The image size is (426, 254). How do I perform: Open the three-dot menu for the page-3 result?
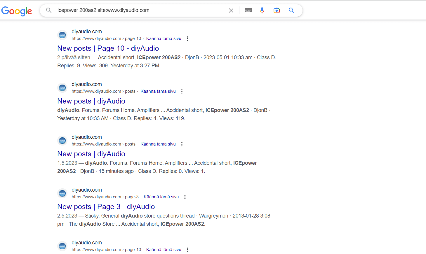pos(185,197)
